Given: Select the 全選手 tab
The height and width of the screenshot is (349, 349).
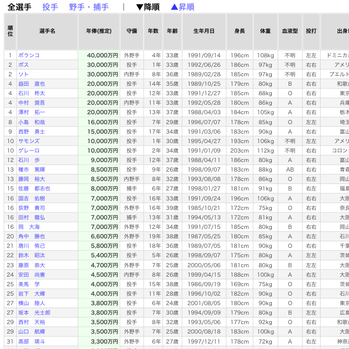Looking at the screenshot, I should pos(19,7).
